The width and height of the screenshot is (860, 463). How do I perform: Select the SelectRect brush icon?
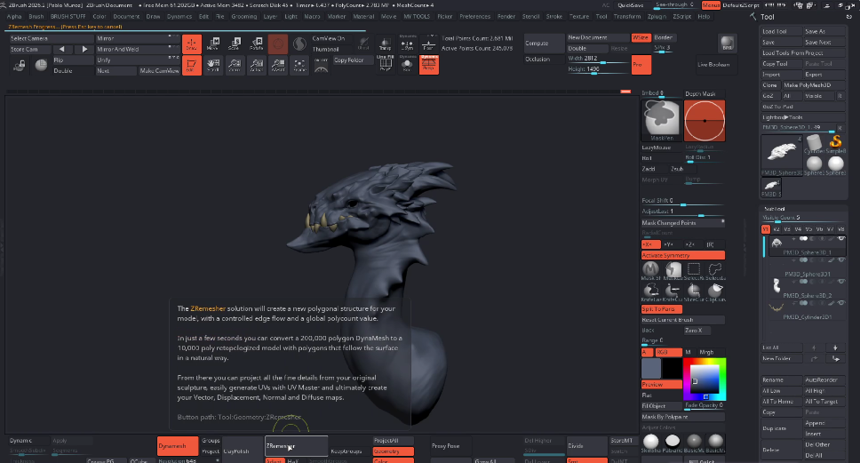(694, 270)
